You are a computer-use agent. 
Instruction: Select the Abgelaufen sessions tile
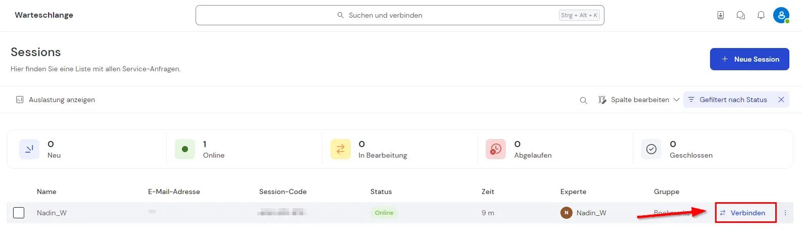click(x=554, y=150)
